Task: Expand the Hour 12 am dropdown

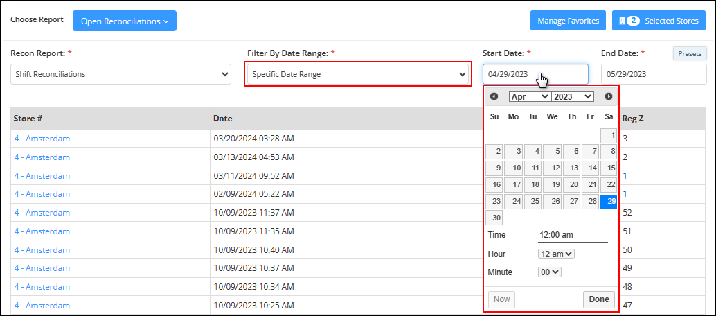Action: pyautogui.click(x=556, y=254)
